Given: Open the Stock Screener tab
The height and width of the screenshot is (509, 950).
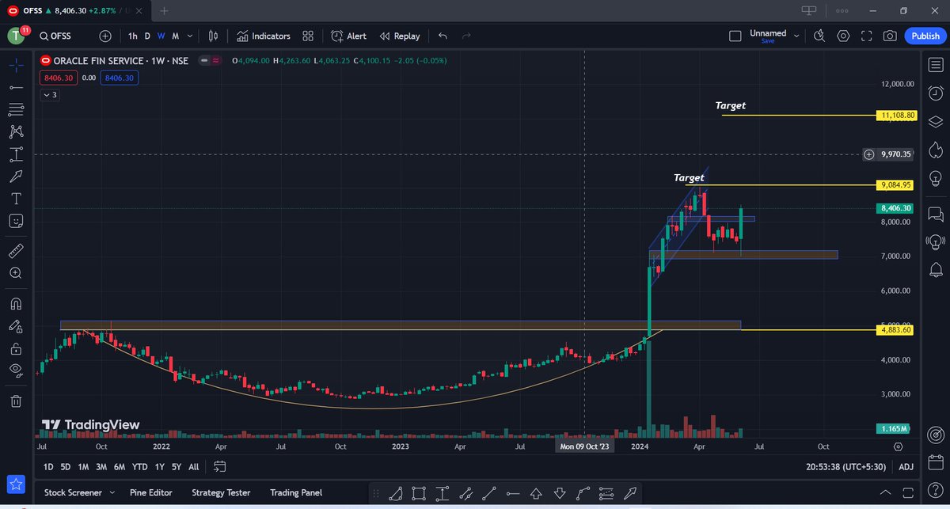Looking at the screenshot, I should click(x=73, y=492).
